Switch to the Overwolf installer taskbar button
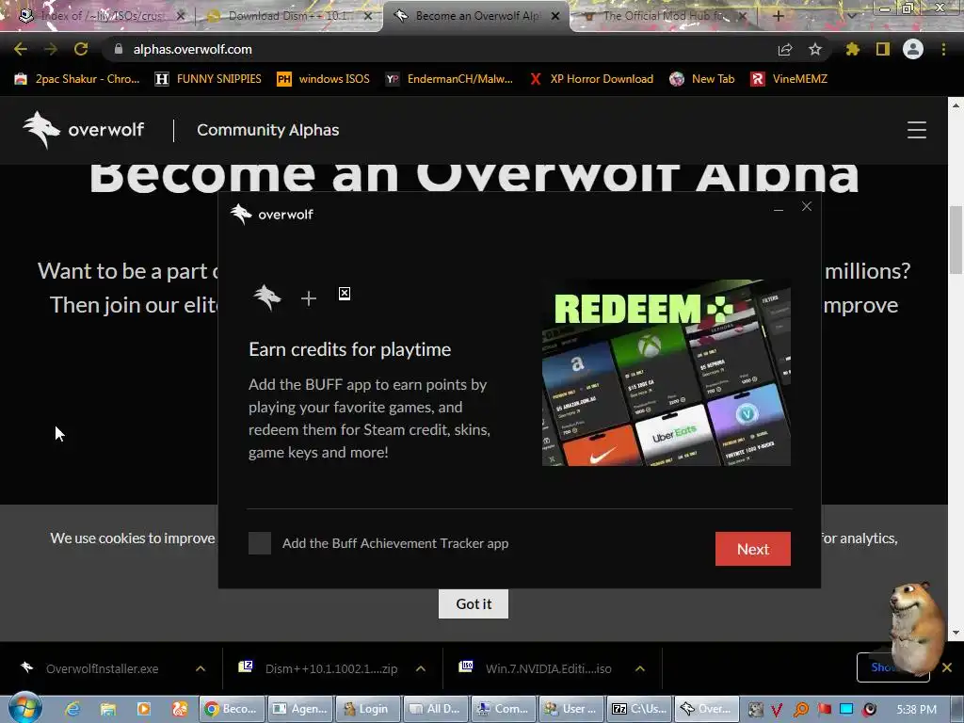The image size is (964, 723). 707,709
